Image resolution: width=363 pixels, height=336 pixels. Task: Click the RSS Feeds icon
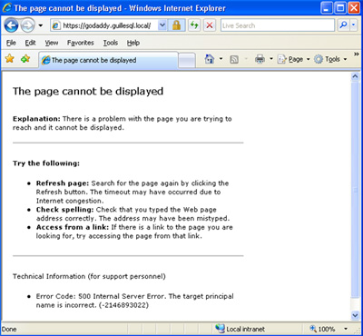pos(234,59)
